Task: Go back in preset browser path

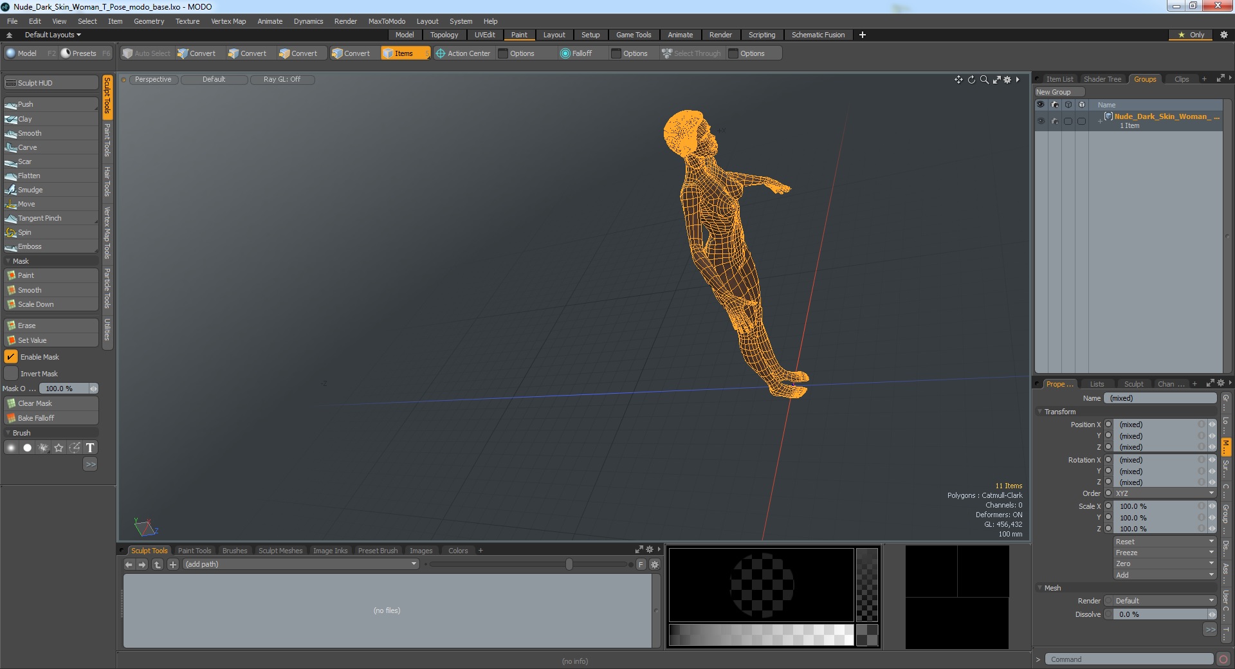Action: 129,564
